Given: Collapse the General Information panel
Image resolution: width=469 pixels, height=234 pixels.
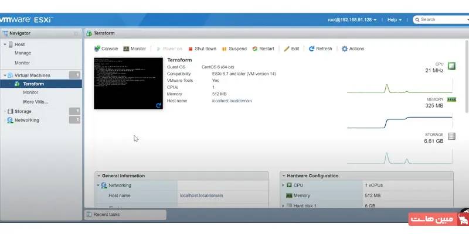Looking at the screenshot, I should click(98, 176).
